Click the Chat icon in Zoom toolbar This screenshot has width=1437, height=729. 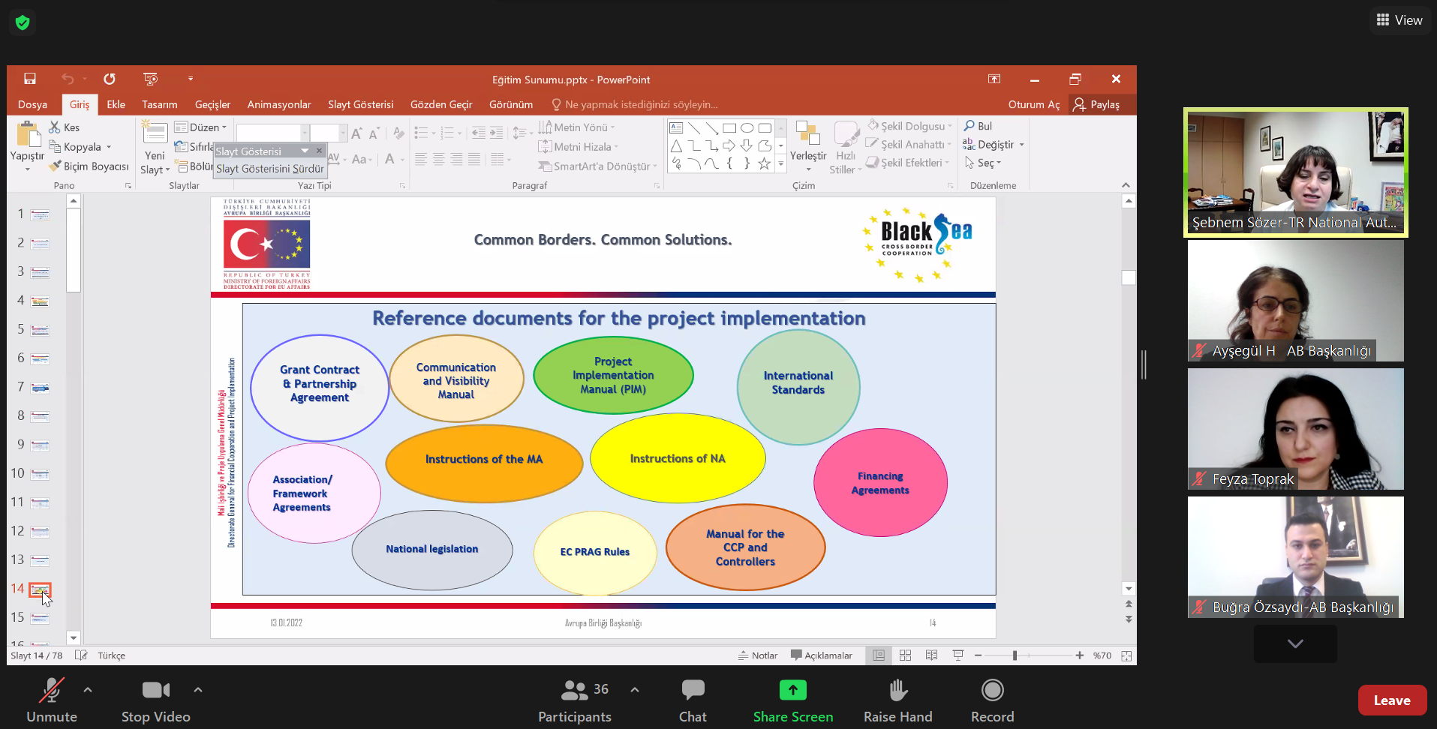pos(692,691)
